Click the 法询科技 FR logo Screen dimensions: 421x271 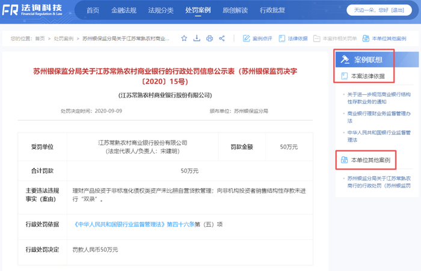(32, 10)
